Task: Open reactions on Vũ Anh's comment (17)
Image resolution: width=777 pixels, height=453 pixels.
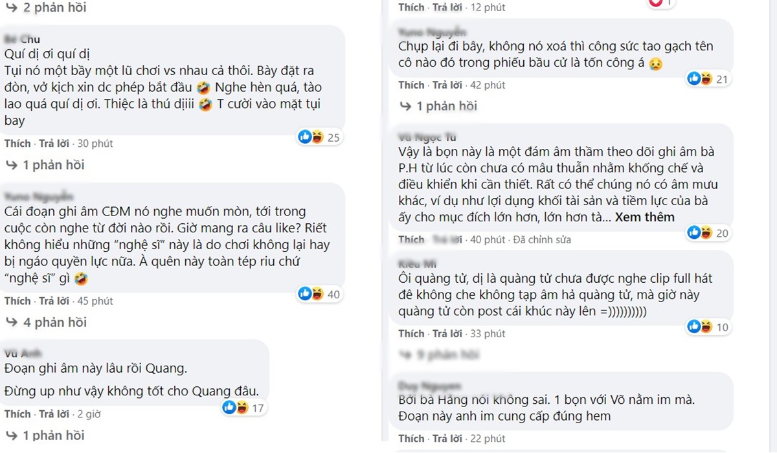Action: pos(235,408)
